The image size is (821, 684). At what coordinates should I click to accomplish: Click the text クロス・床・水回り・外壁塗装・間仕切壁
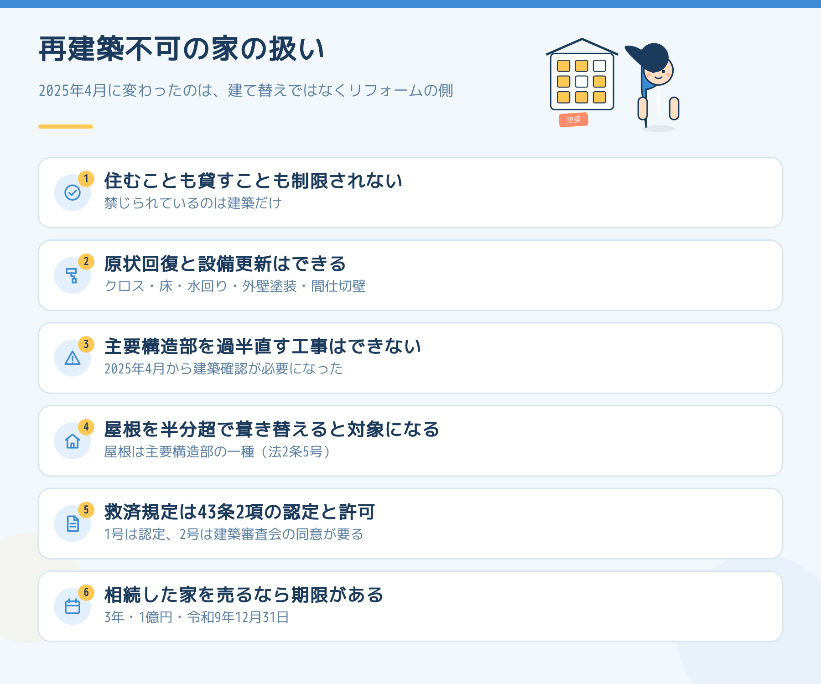point(235,286)
